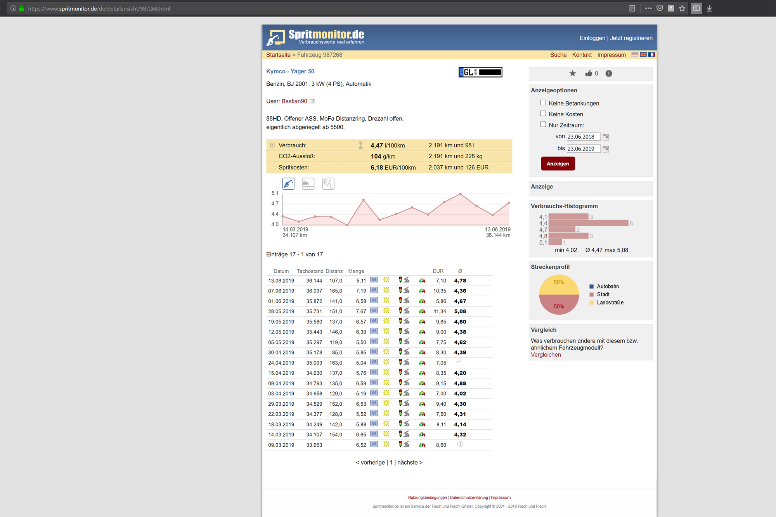Viewport: 776px width, 517px height.
Task: Send message via envelope icon next to Bastian90
Action: click(312, 101)
